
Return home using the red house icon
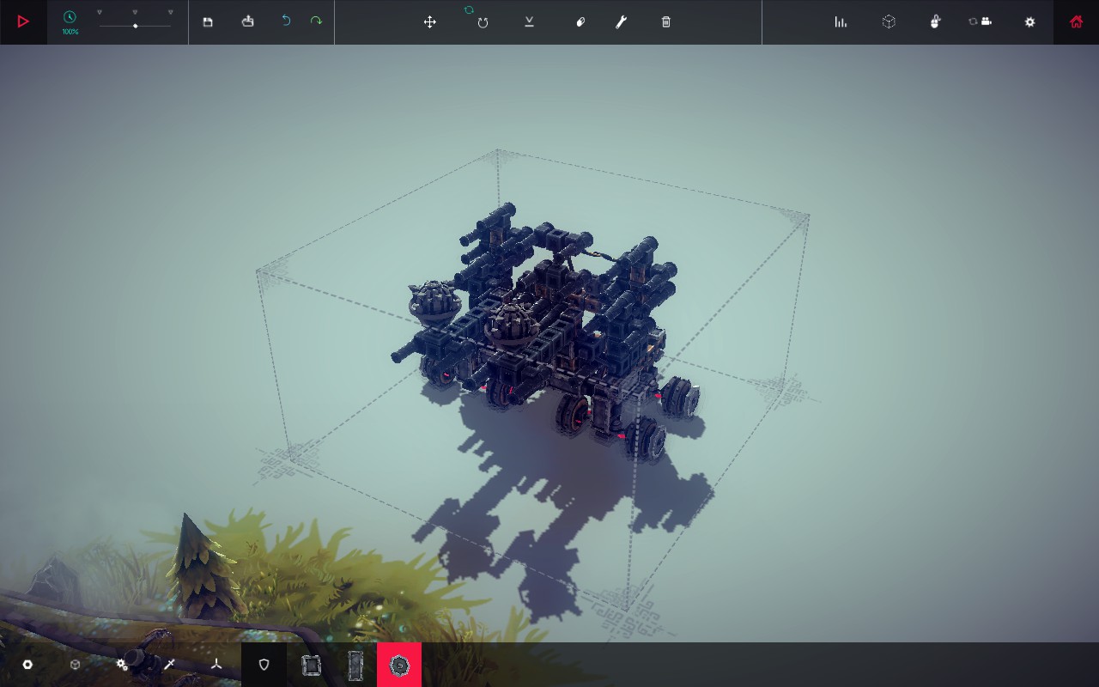(1076, 21)
